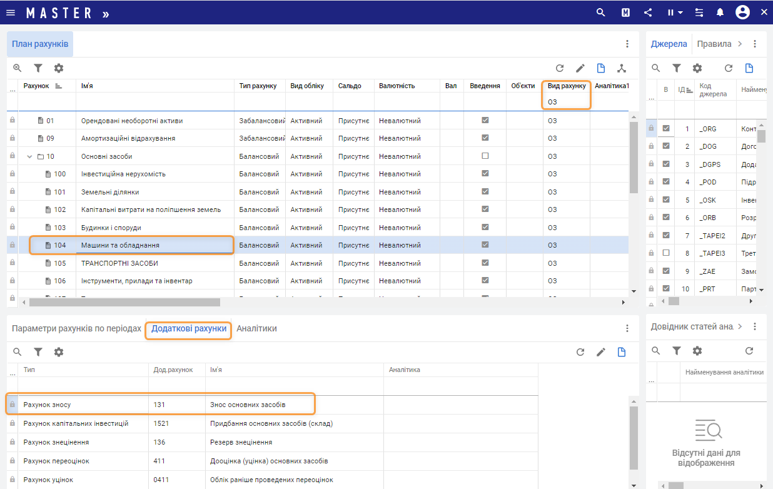Screen dimensions: 773x489
Task: Sort by the Рахунок column header
Action: pyautogui.click(x=36, y=86)
